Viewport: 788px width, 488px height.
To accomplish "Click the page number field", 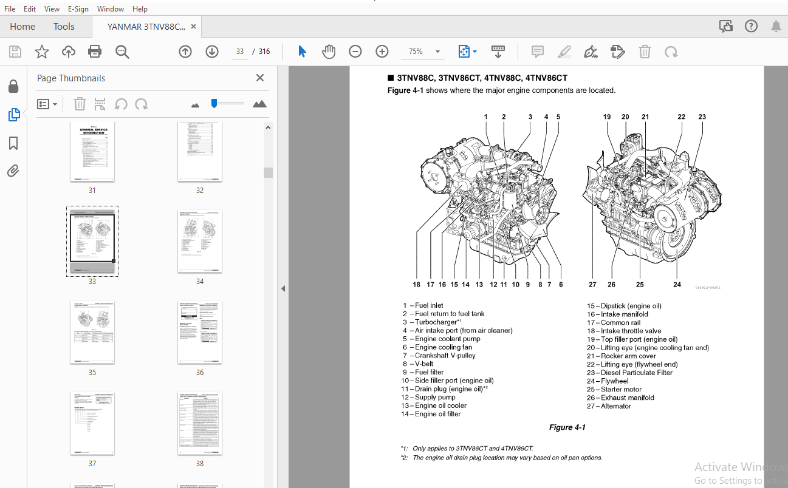I will click(x=240, y=52).
